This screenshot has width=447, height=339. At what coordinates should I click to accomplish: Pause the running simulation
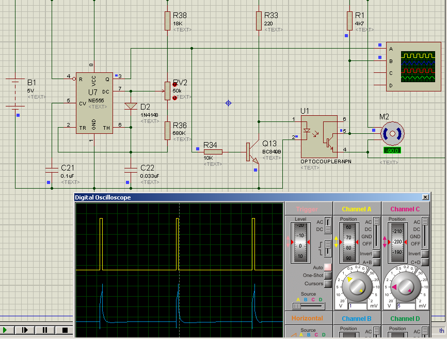click(x=45, y=330)
